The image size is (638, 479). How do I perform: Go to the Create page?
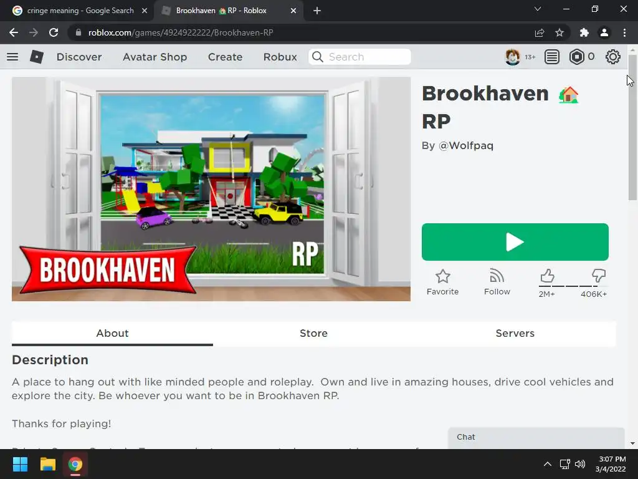(225, 57)
